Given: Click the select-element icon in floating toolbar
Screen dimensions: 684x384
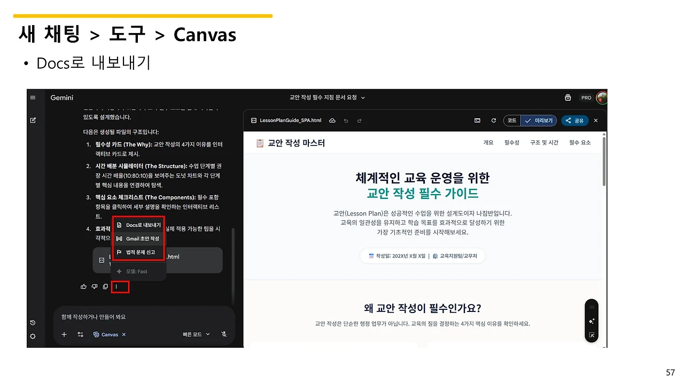Looking at the screenshot, I should (592, 335).
